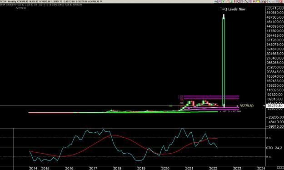Click the 'T=Q Levels New' annotation
Screen dimensions: 284x170
(x=233, y=9)
